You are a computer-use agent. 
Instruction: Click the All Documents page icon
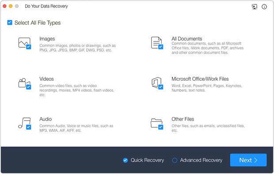(x=156, y=43)
